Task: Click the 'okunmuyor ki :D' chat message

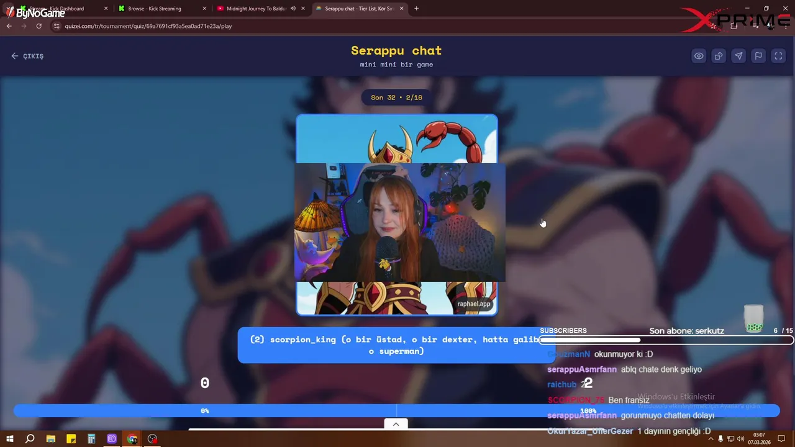Action: (x=624, y=354)
